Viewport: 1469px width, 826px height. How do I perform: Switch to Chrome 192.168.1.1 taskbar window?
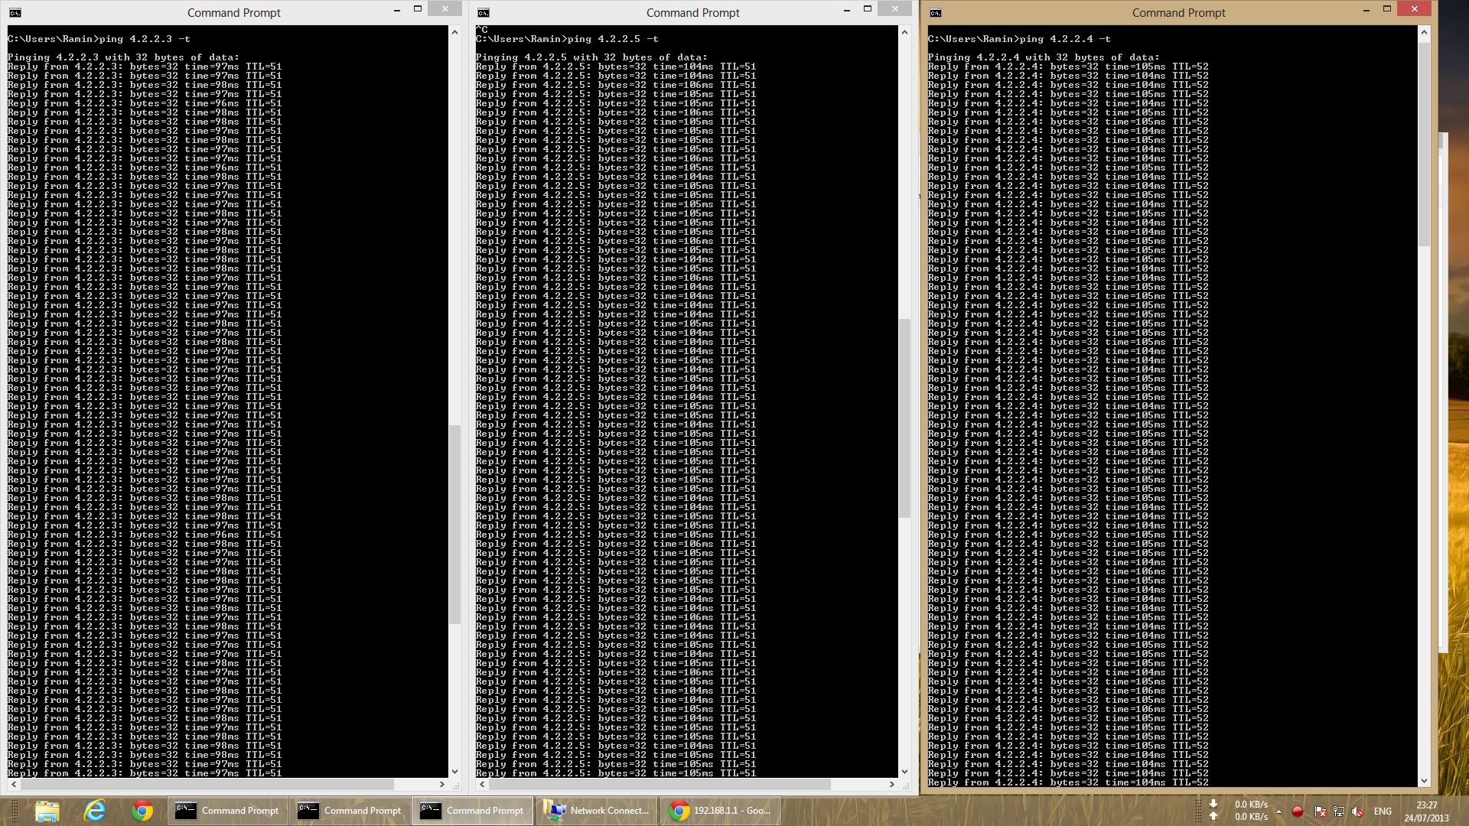pos(720,811)
